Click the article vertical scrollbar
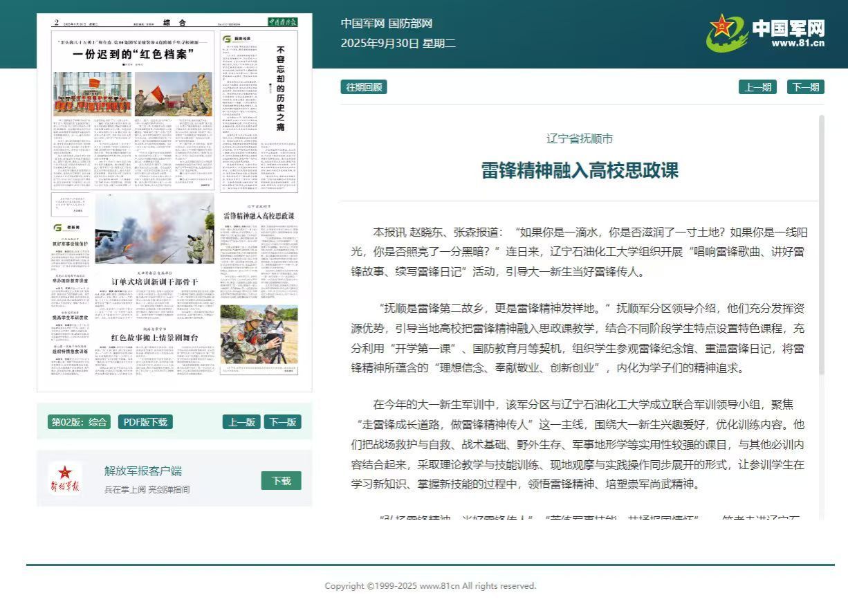This screenshot has height=602, width=848. 821,242
